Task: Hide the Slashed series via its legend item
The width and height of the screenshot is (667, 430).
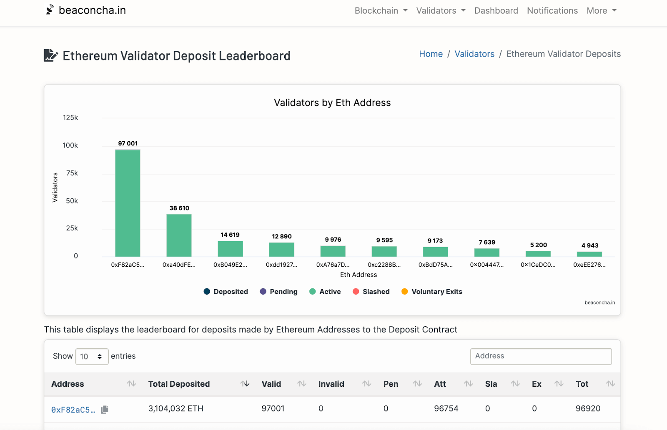Action: [x=371, y=291]
